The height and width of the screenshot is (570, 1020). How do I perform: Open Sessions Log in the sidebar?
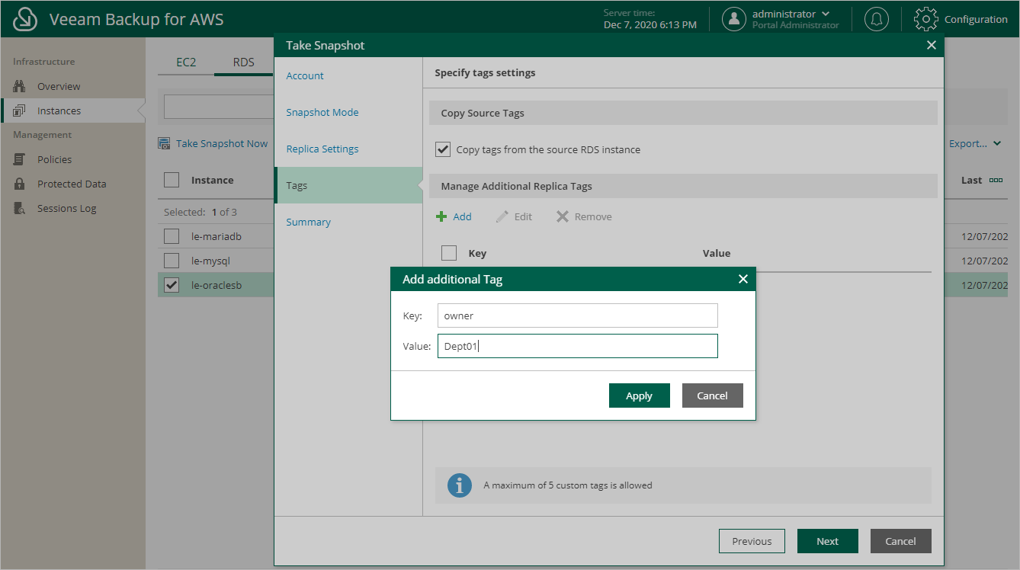pyautogui.click(x=66, y=208)
